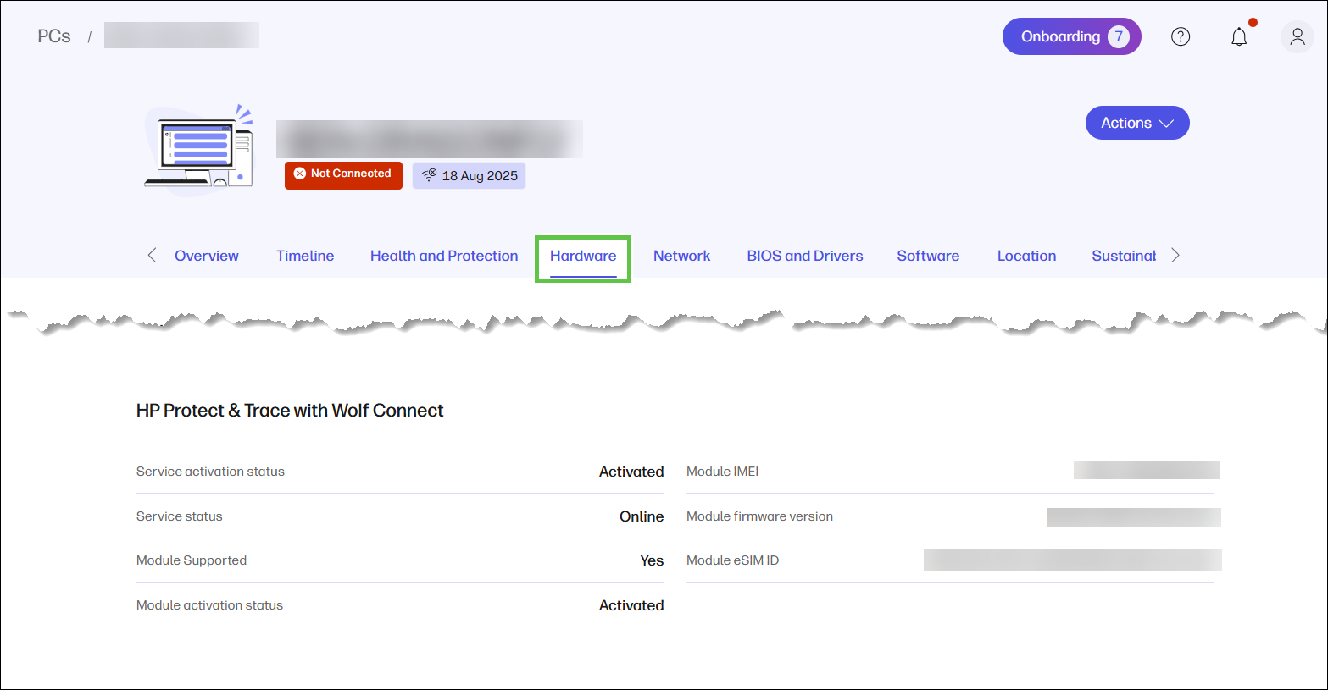Select the Health and Protection tab

click(x=443, y=256)
